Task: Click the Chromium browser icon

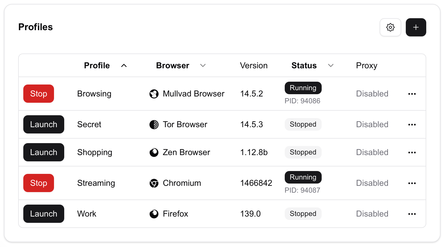Action: point(154,183)
